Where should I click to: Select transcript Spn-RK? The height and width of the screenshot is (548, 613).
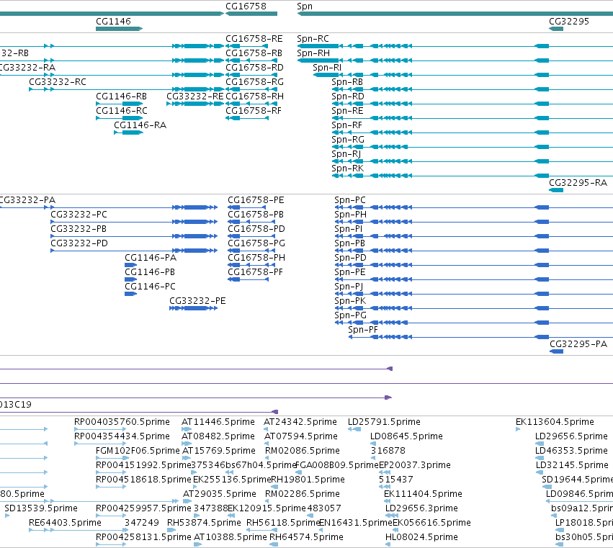[x=347, y=169]
